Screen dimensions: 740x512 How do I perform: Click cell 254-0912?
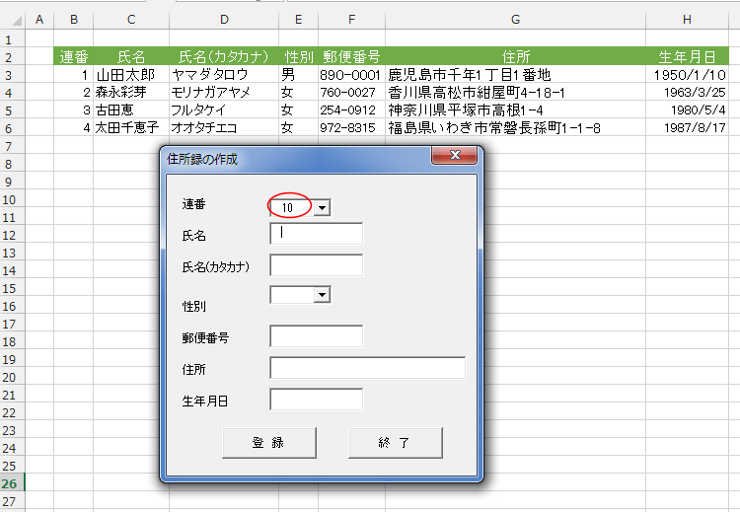pos(351,110)
